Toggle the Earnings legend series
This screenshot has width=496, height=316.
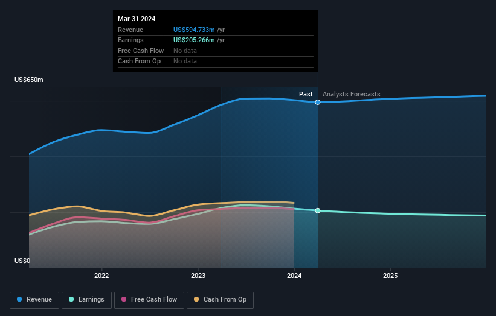[x=86, y=300]
